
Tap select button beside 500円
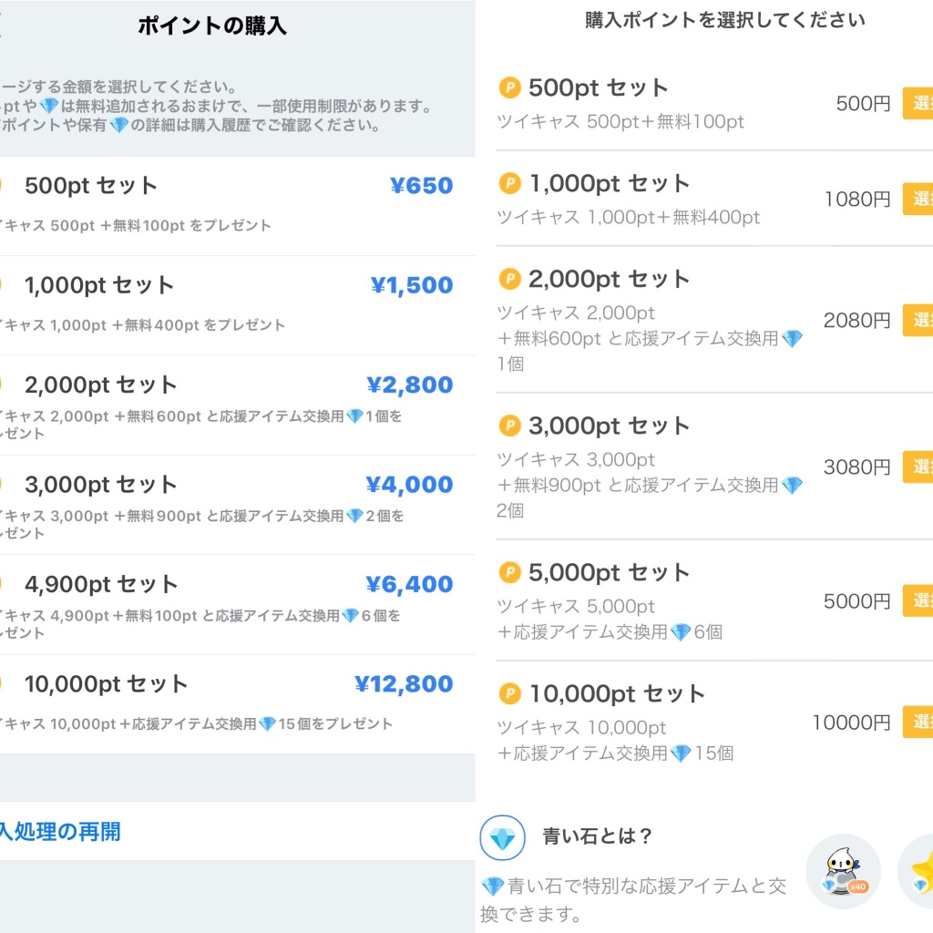click(x=918, y=104)
